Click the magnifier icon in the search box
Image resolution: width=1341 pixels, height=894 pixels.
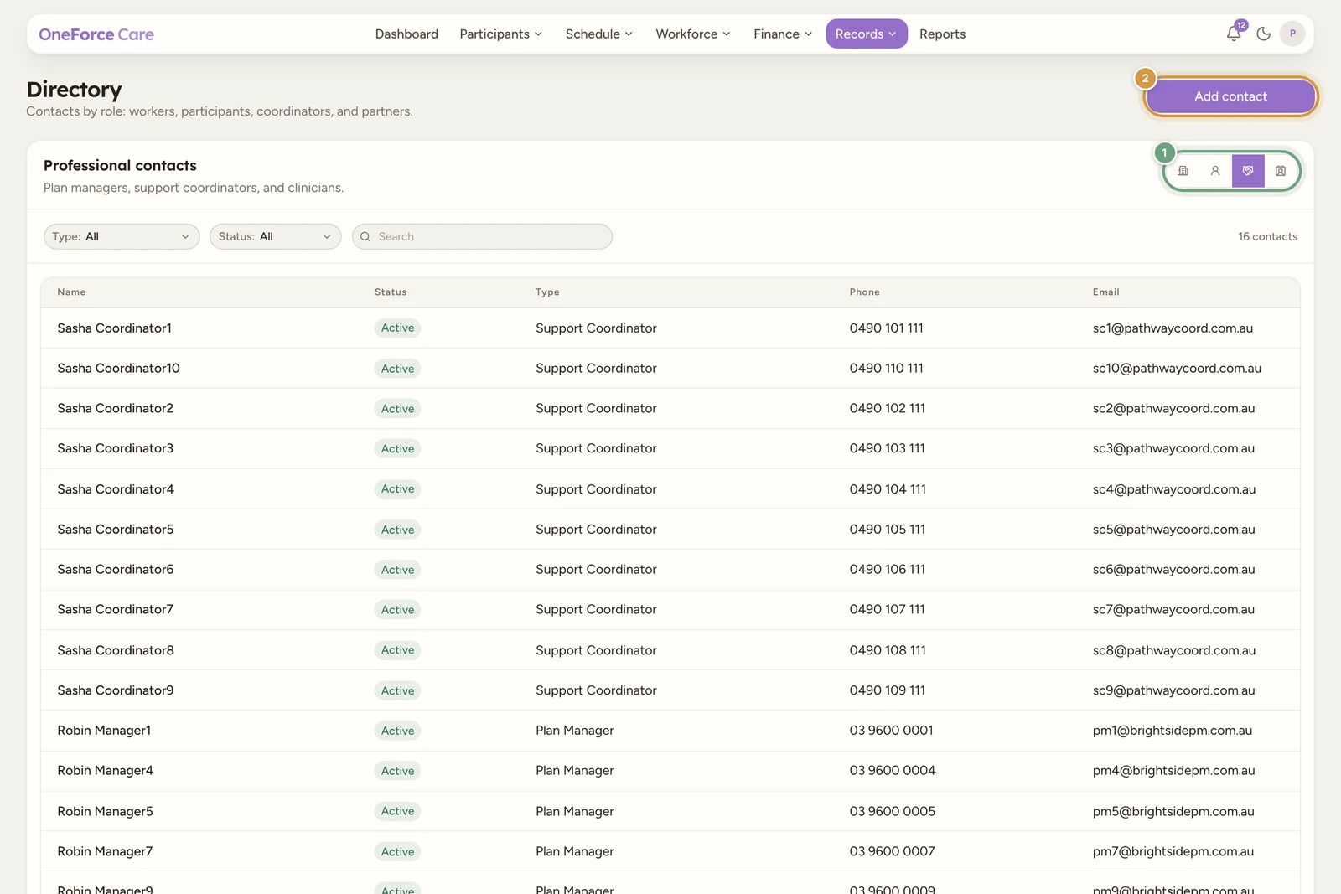tap(365, 237)
